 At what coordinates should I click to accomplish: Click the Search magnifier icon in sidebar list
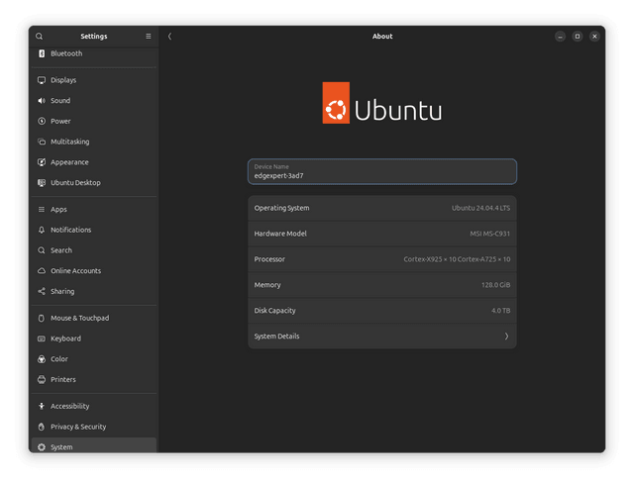(x=42, y=250)
